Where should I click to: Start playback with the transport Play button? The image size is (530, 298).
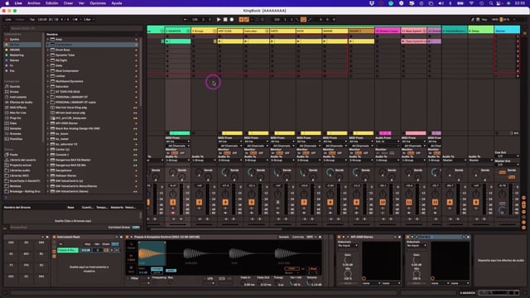(x=219, y=20)
